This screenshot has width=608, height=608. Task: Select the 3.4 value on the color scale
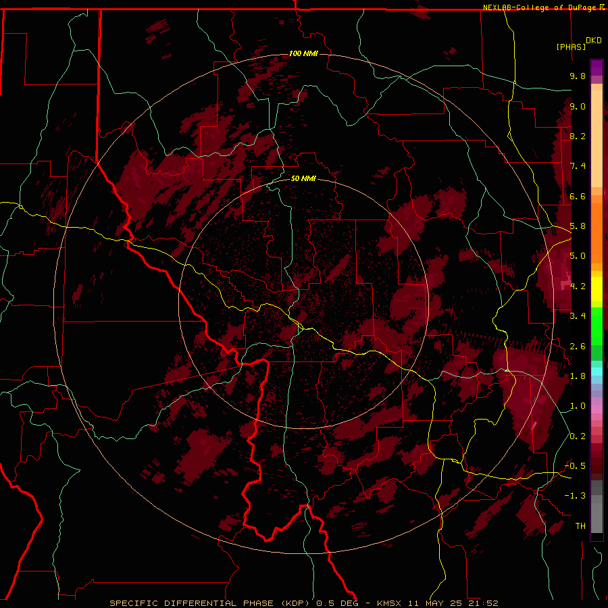[578, 316]
